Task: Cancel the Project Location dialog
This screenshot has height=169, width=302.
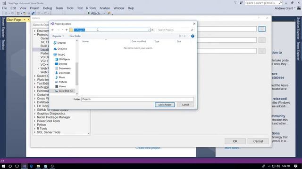Action: (x=185, y=105)
